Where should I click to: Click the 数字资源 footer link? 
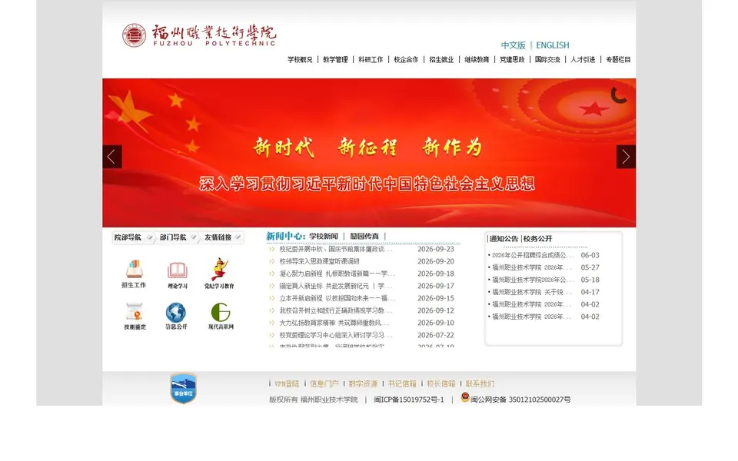(363, 384)
